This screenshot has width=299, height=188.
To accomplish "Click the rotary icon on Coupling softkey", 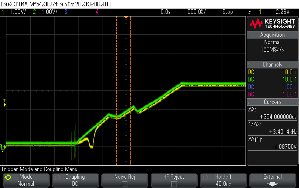I will pyautogui.click(x=57, y=177).
